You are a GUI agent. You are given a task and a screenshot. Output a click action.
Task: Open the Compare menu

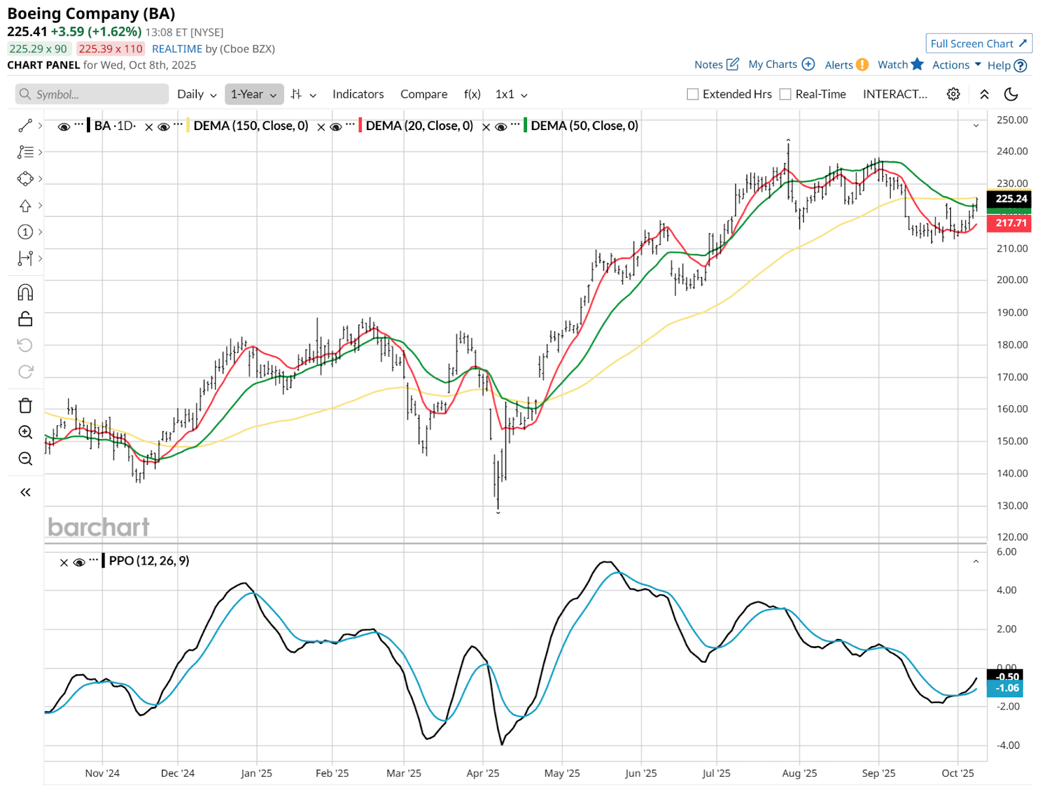(x=424, y=94)
